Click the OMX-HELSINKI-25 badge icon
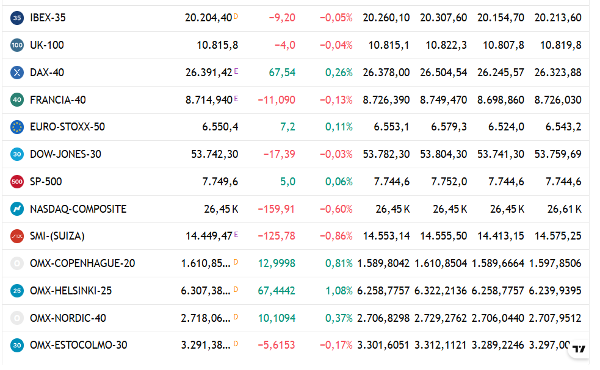Viewport: 600px width, 370px height. [17, 291]
